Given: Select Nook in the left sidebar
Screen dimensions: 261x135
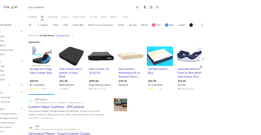Looking at the screenshot, I should (2, 54).
